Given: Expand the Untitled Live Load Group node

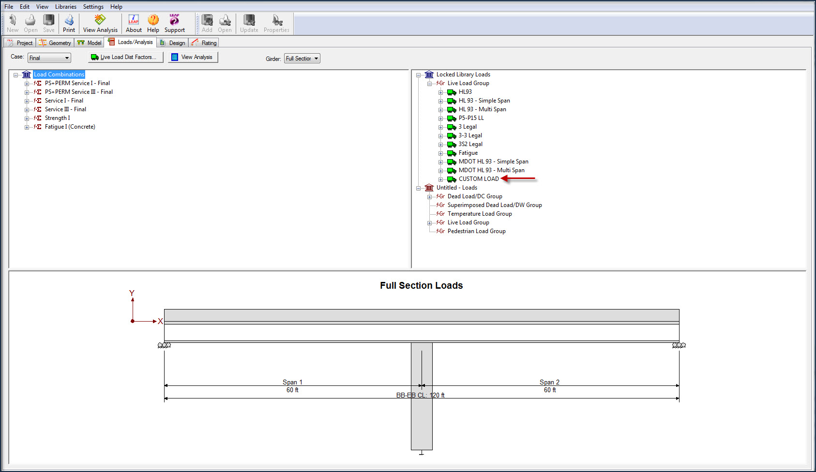Looking at the screenshot, I should tap(430, 223).
